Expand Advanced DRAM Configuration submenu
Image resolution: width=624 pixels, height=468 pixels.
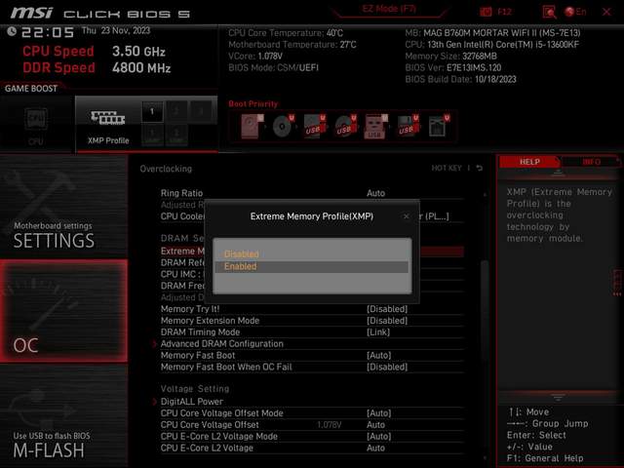(x=222, y=343)
